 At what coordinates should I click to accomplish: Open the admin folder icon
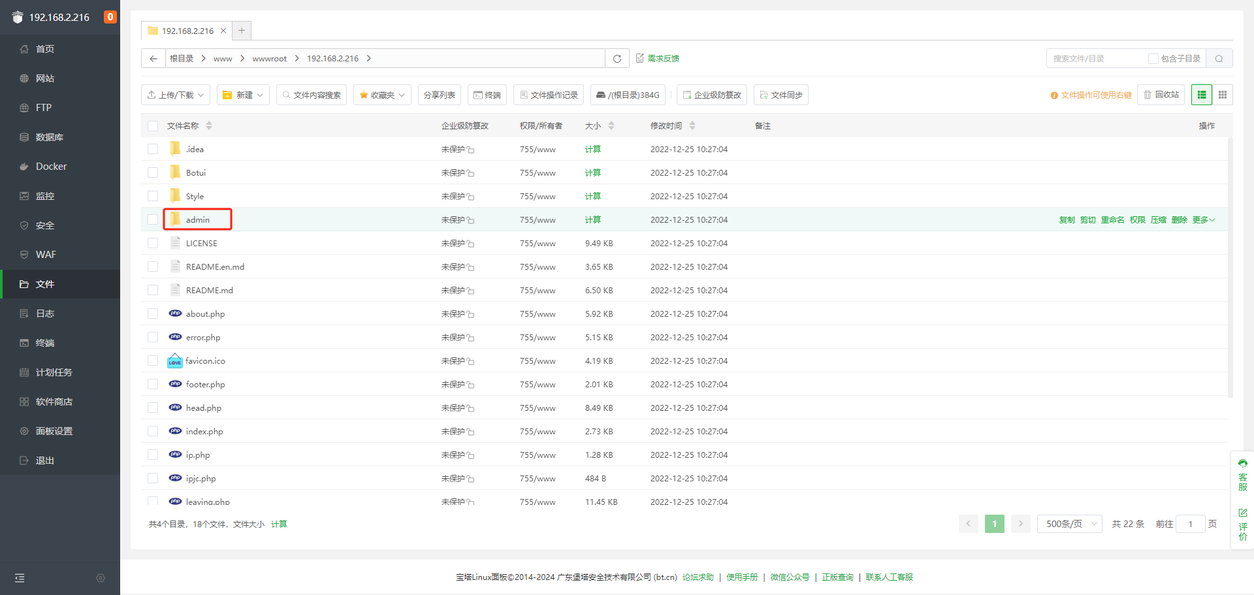[175, 219]
